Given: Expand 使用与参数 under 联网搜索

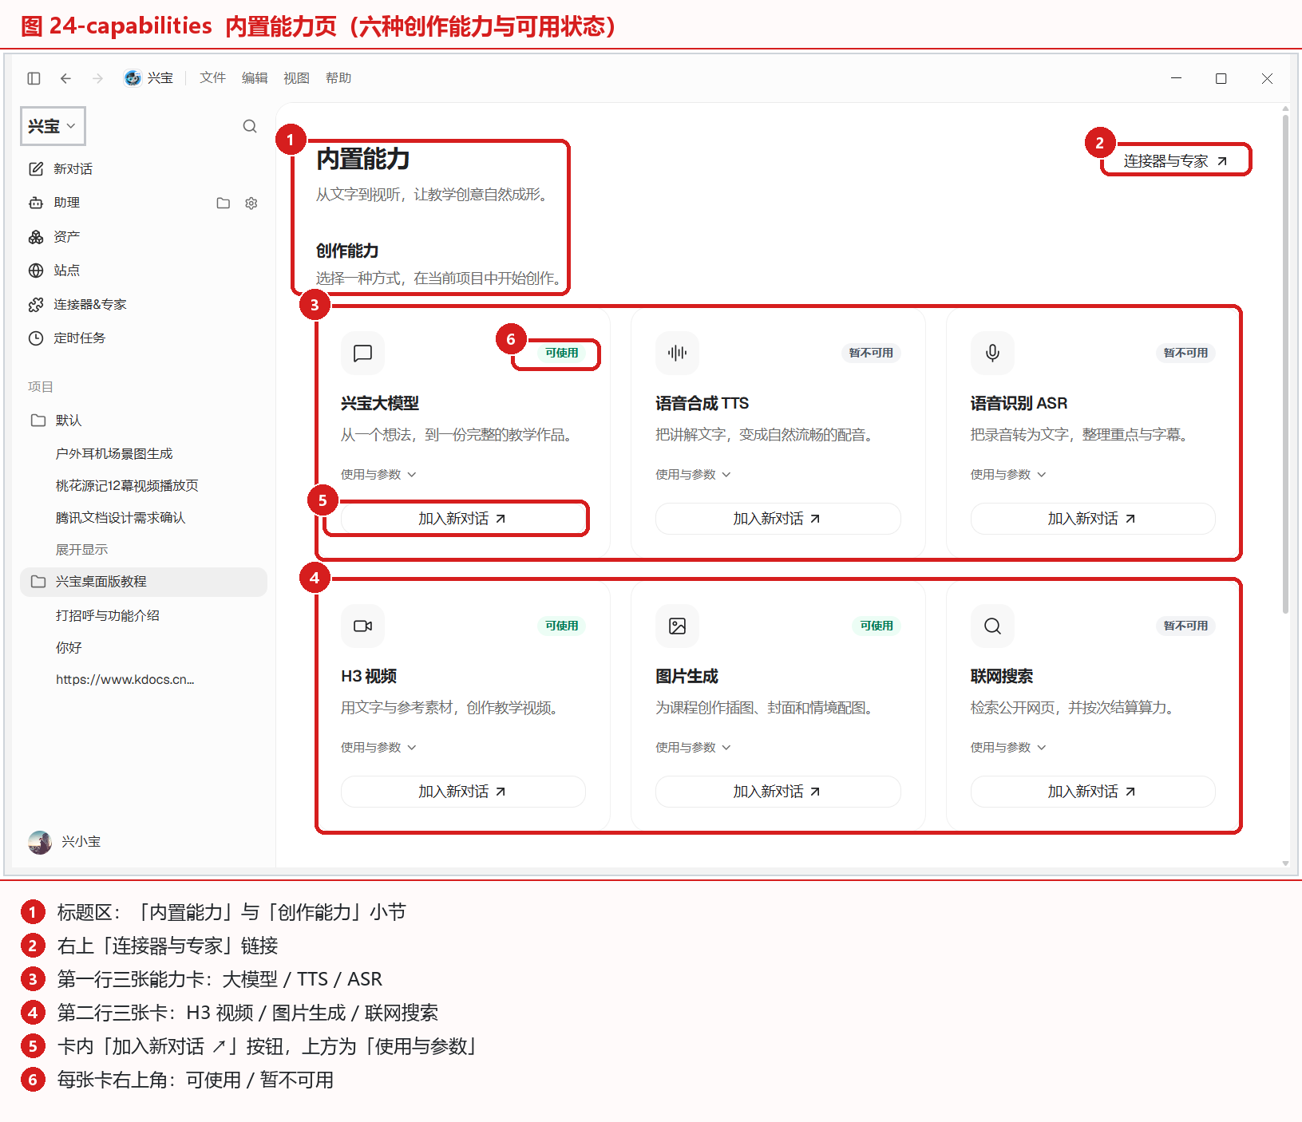Looking at the screenshot, I should pyautogui.click(x=1008, y=747).
